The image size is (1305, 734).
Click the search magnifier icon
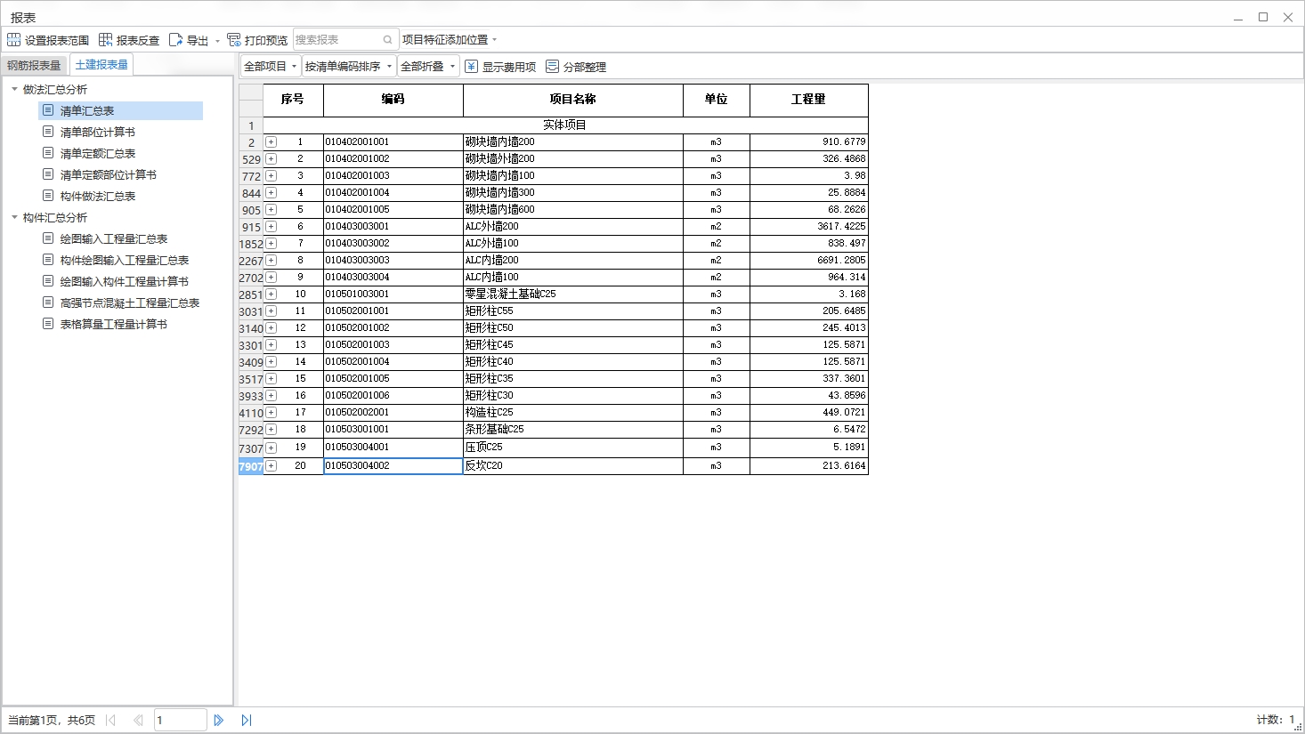[x=388, y=40]
